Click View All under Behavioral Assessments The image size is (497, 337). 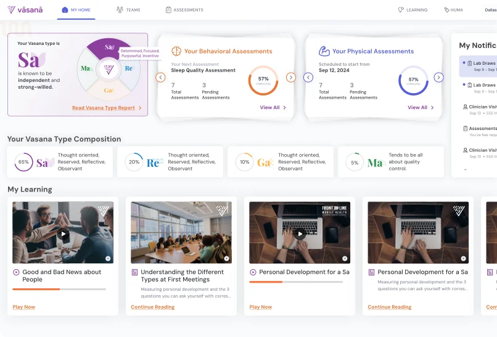pyautogui.click(x=273, y=107)
